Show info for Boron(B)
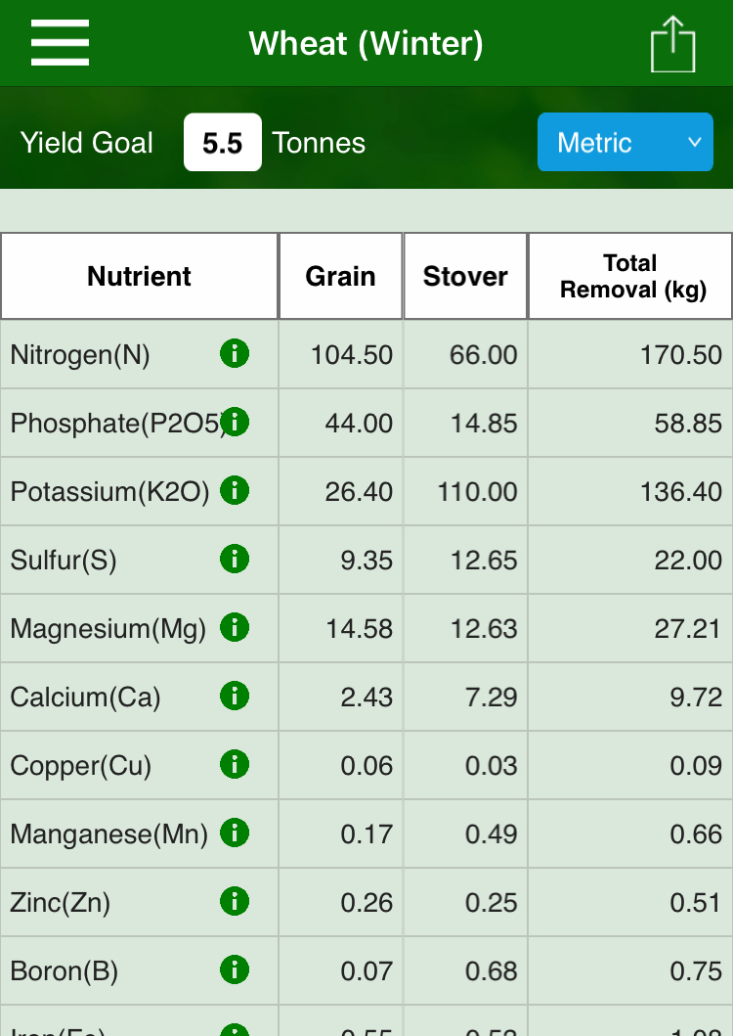This screenshot has width=733, height=1036. point(235,969)
